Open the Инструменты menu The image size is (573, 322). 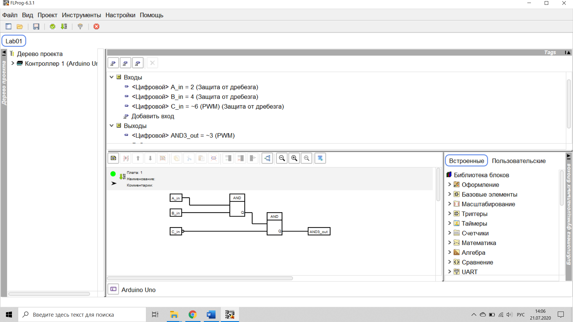point(81,15)
